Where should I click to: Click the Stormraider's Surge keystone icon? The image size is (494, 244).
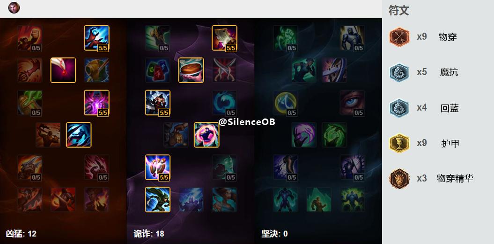(157, 200)
